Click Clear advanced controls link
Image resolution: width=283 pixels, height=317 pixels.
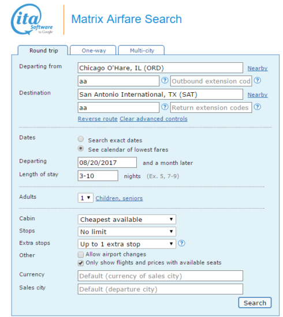(154, 119)
